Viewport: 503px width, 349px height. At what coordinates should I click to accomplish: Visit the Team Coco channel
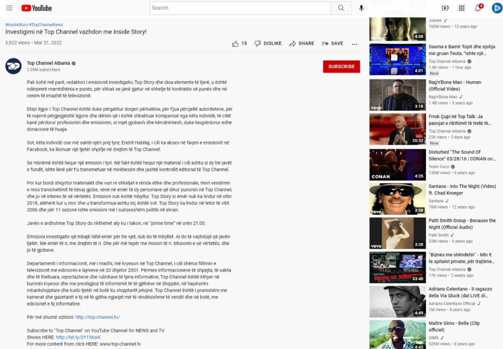[x=439, y=167]
